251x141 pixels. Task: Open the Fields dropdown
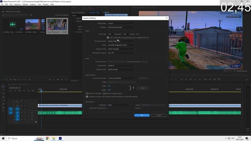(x=122, y=45)
